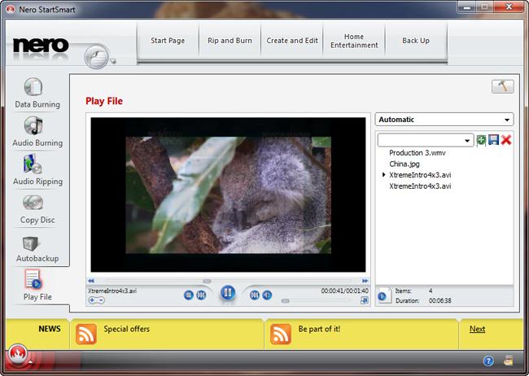Open the Special offers news feed

126,329
